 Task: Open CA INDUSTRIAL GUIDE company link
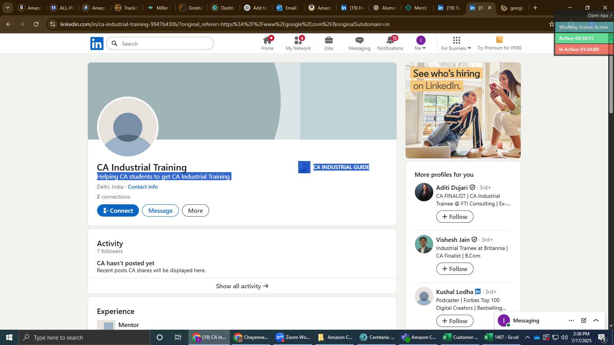[x=334, y=167]
